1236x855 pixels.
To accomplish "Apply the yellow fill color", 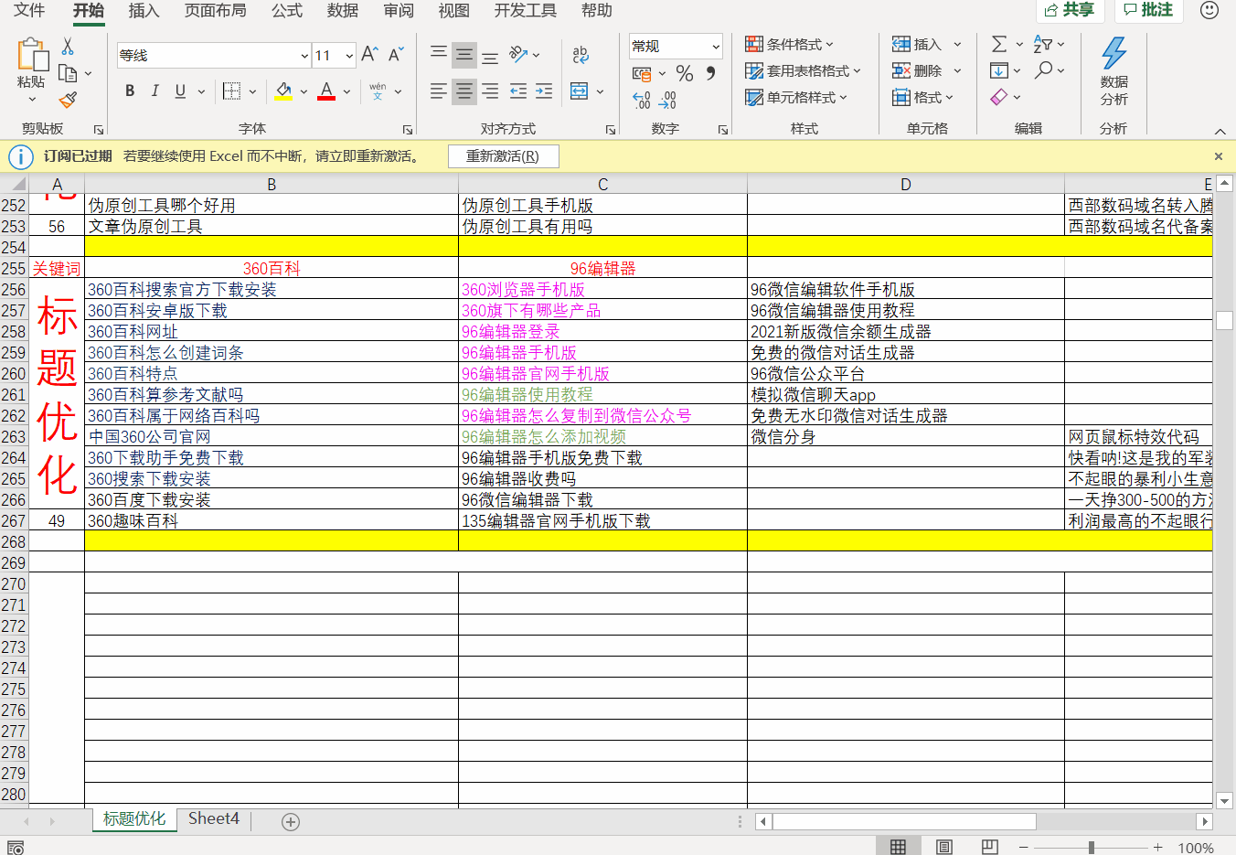I will pos(283,91).
